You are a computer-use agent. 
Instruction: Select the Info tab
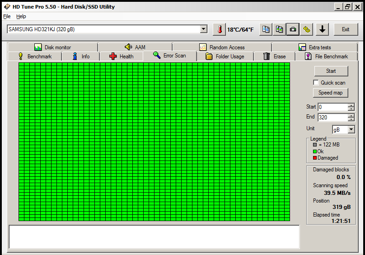point(81,57)
